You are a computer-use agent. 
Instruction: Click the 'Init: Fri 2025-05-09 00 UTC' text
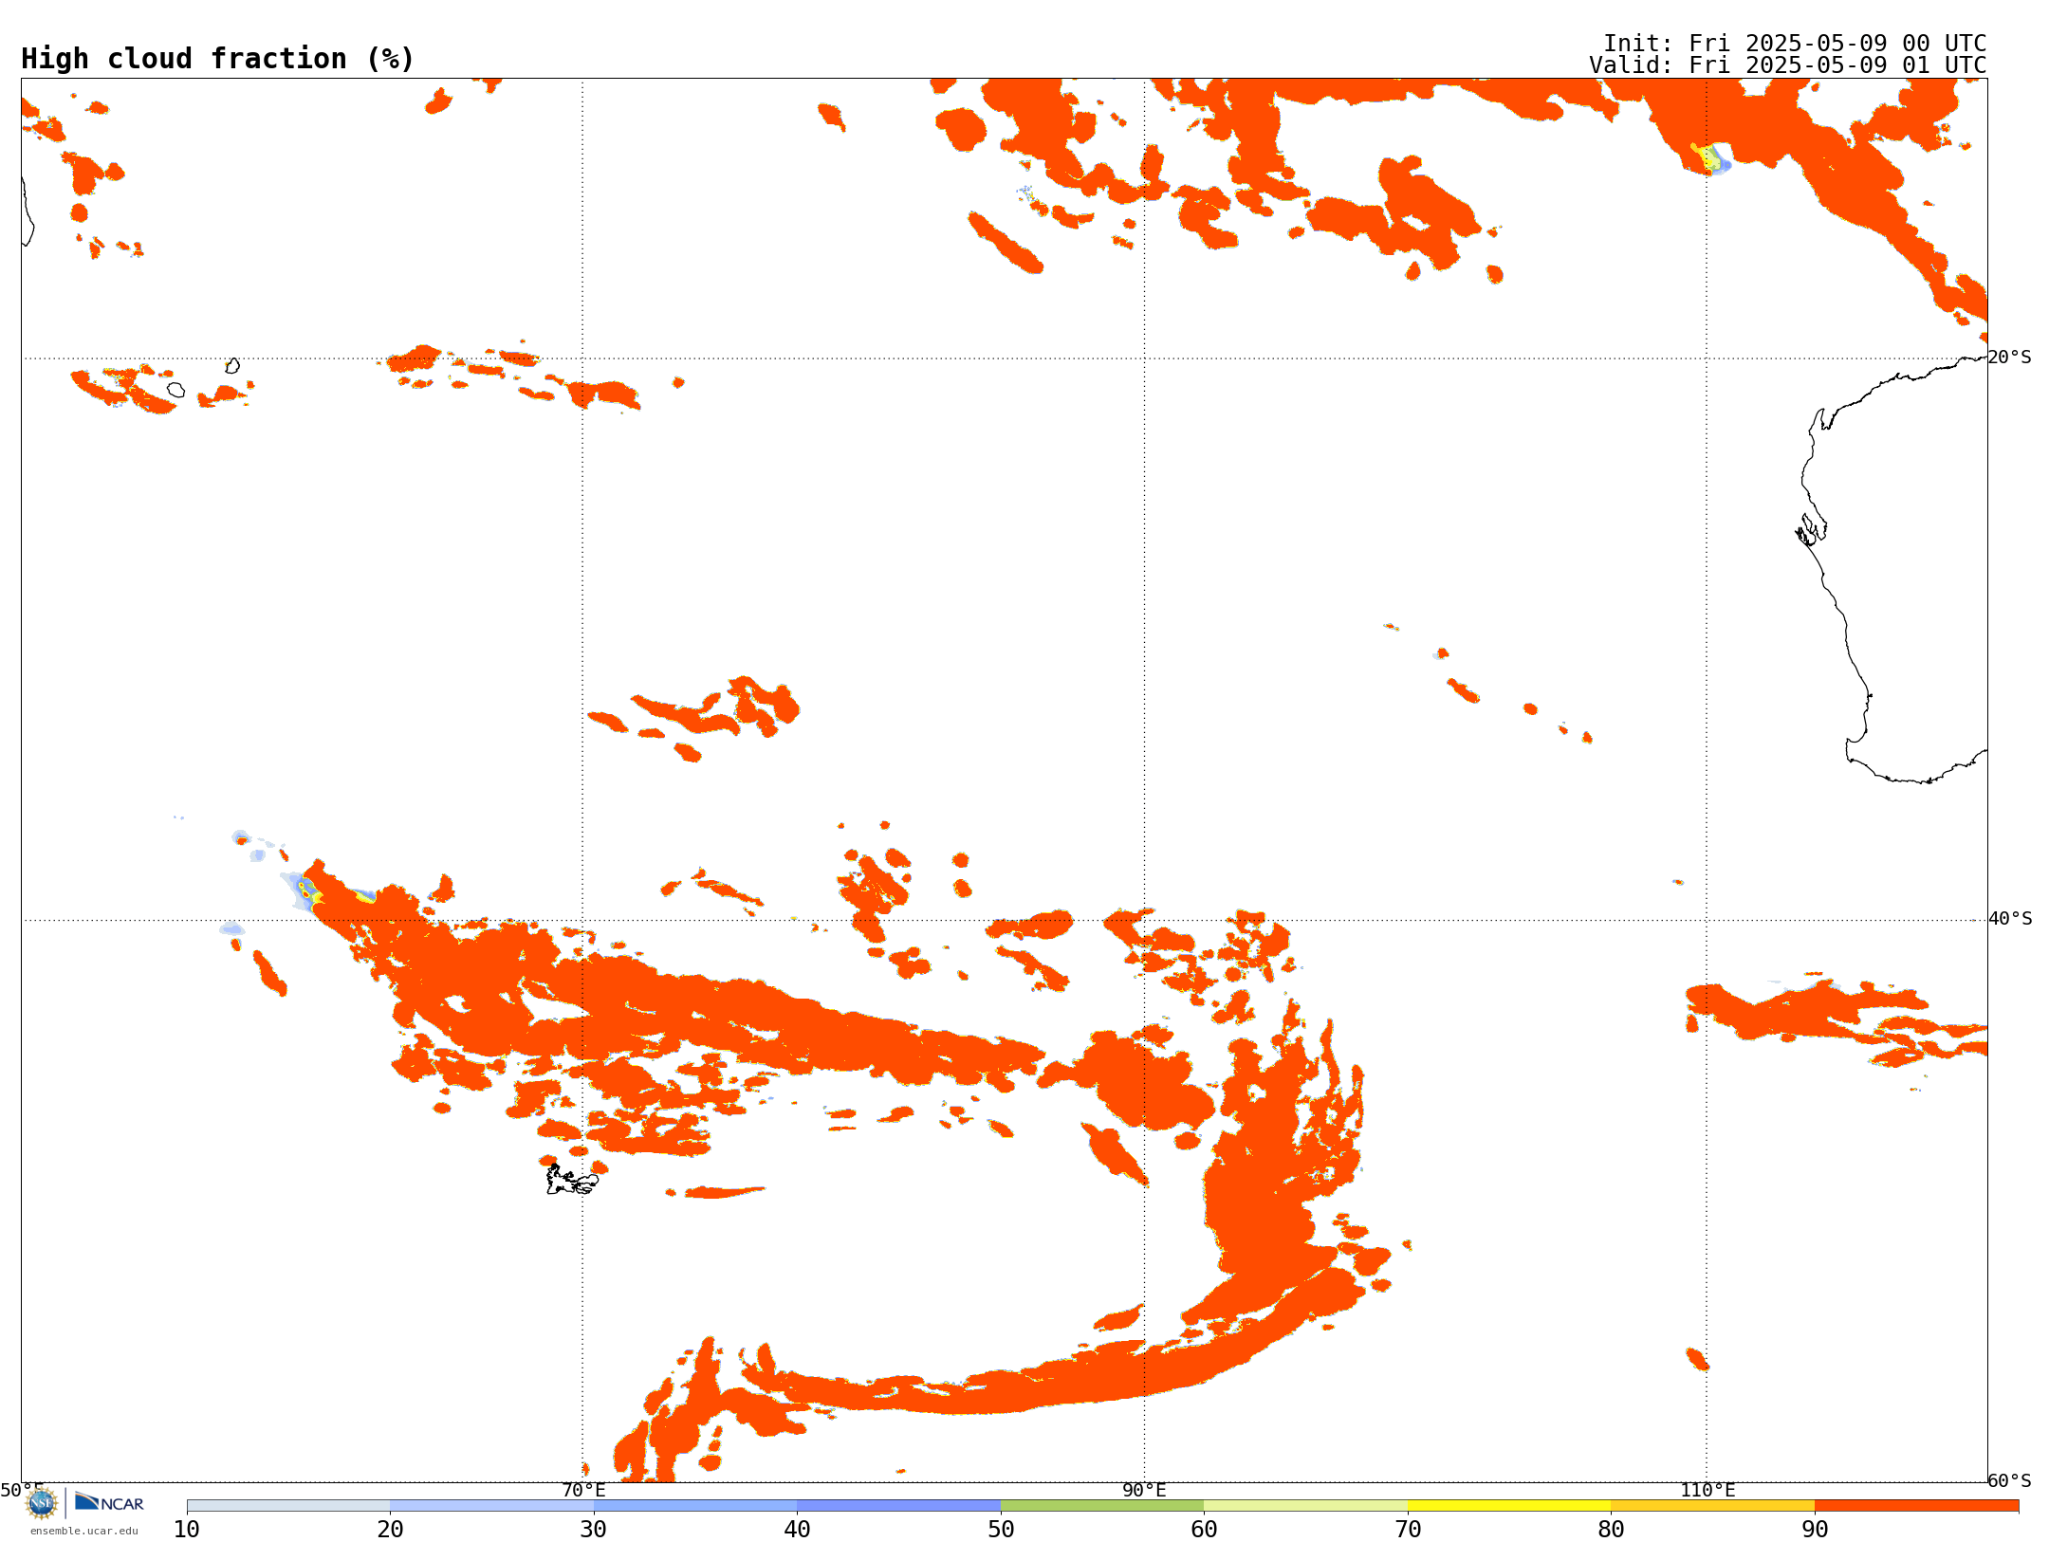click(1795, 44)
